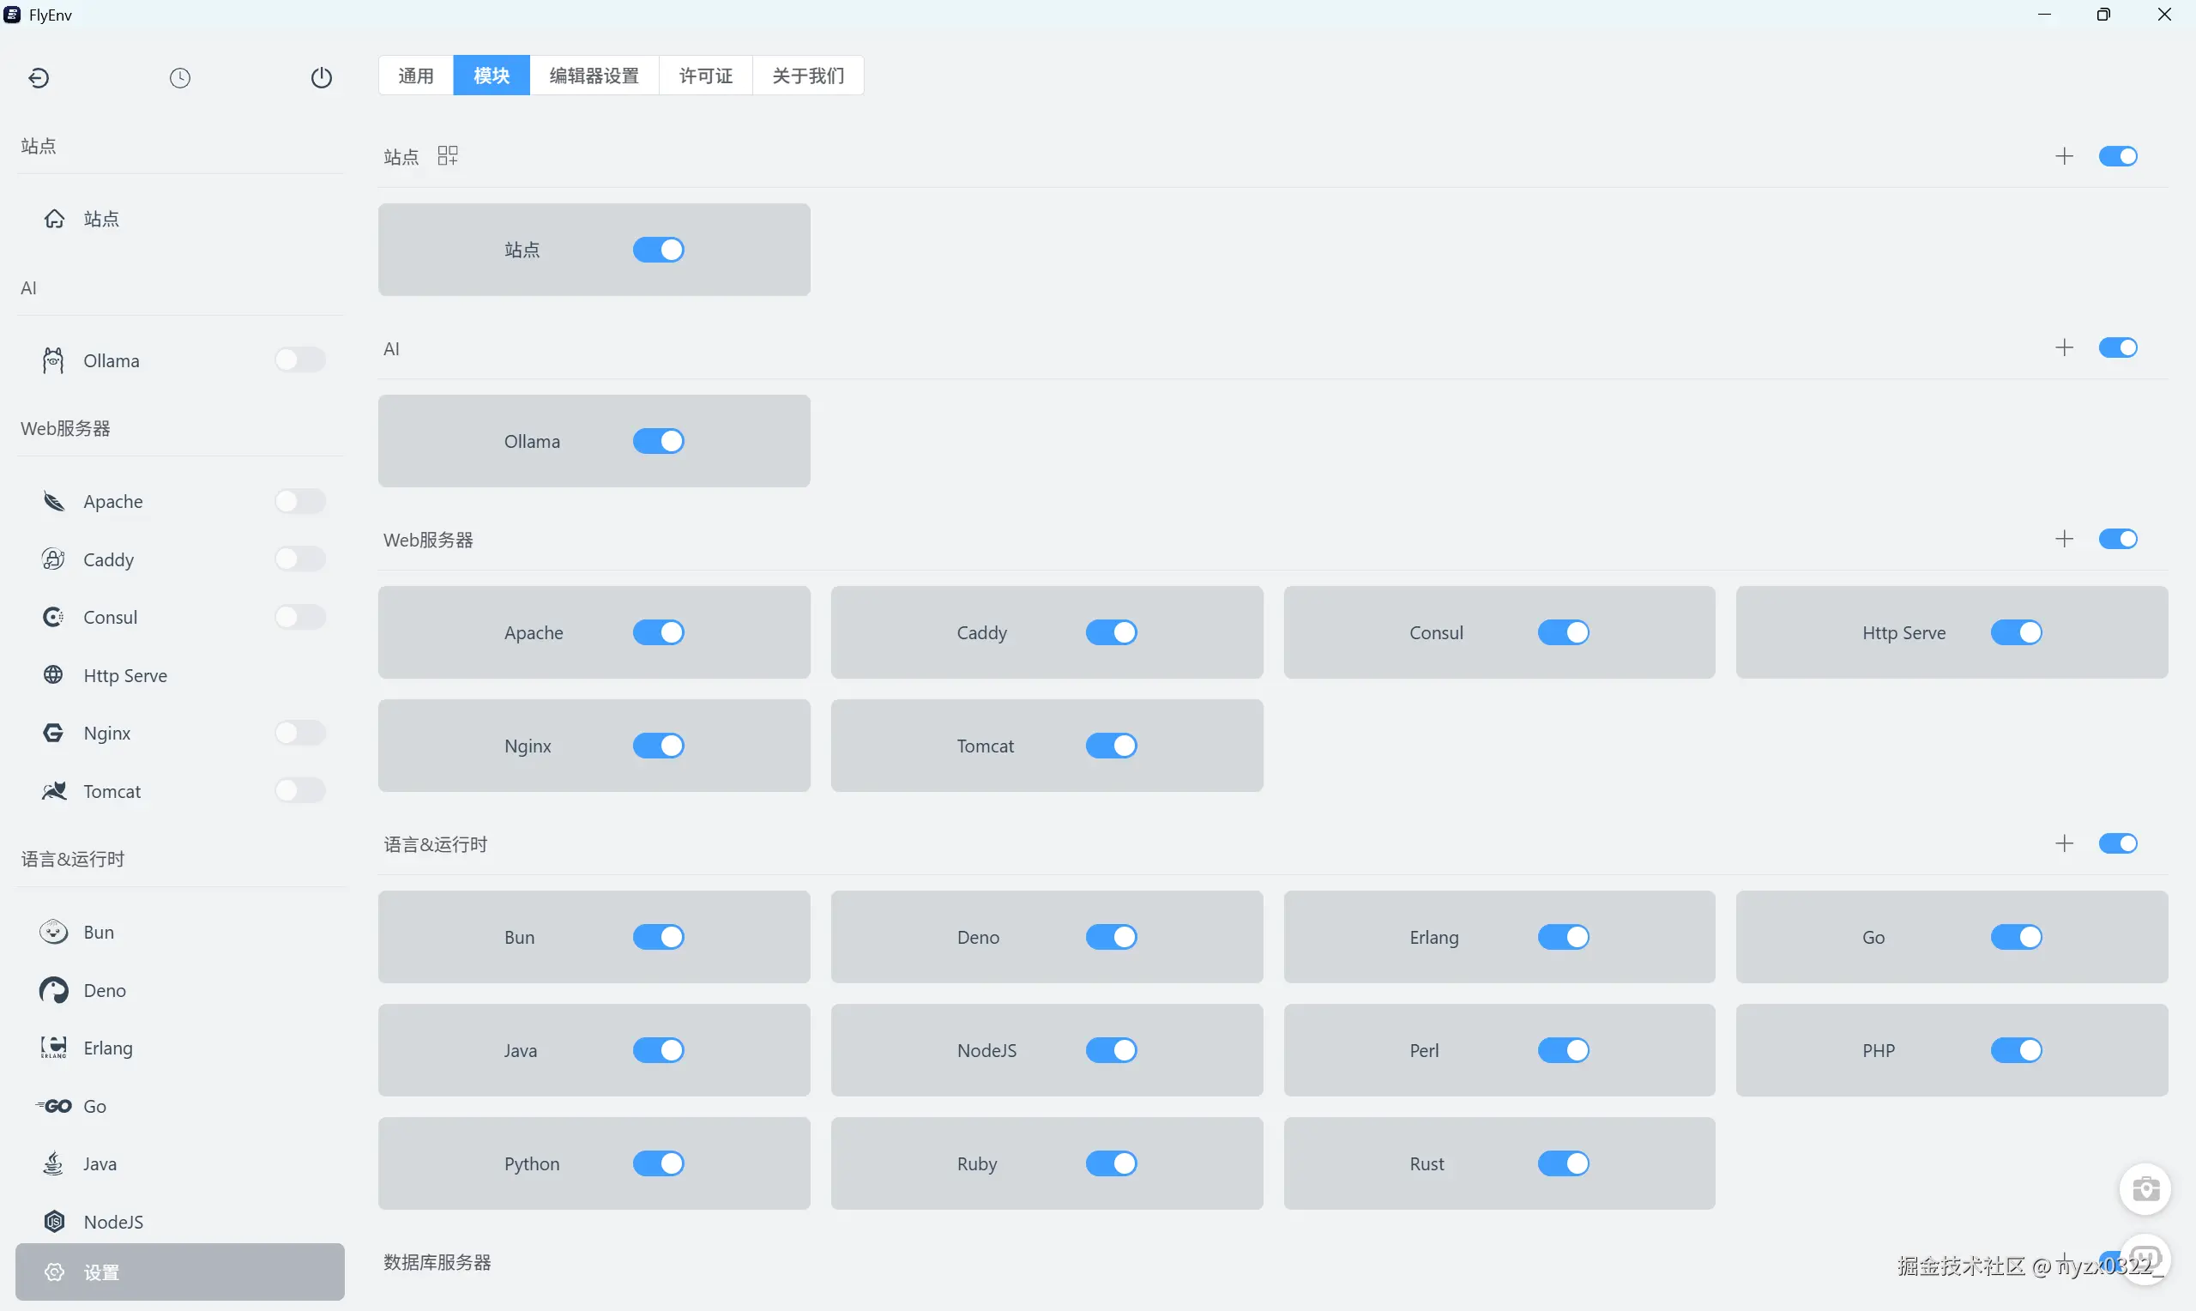Click the screenshot camera floating icon
The width and height of the screenshot is (2196, 1311).
[2145, 1189]
